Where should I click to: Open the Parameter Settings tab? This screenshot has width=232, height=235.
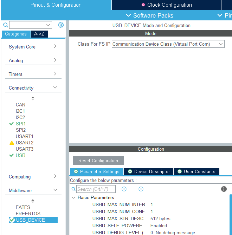(x=97, y=171)
